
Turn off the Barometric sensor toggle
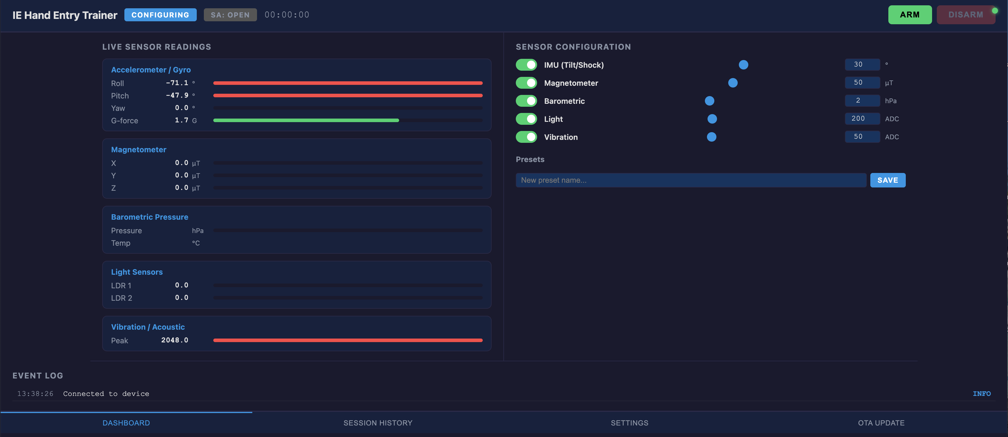(526, 101)
